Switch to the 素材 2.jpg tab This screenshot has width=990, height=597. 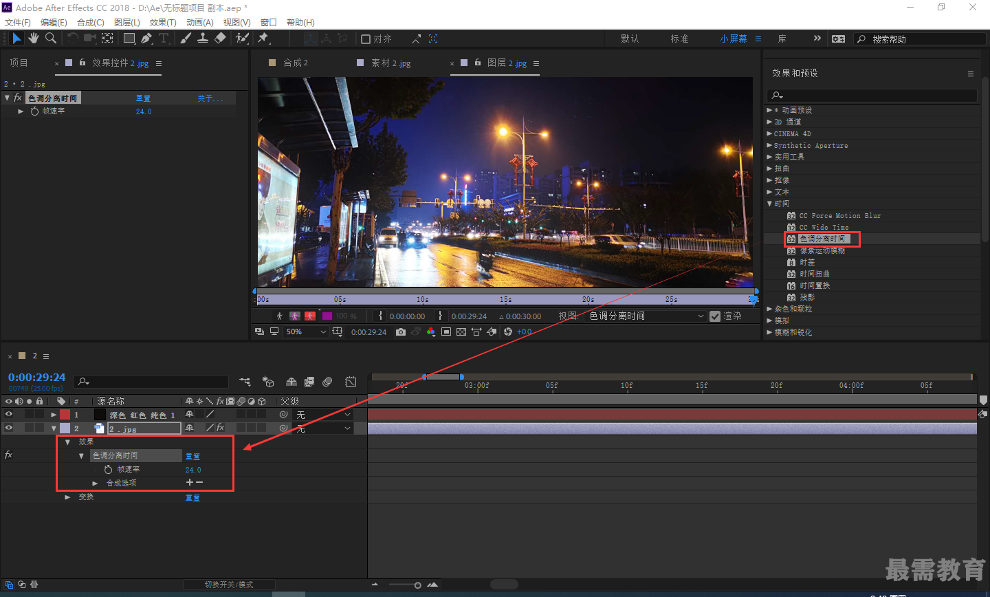click(390, 63)
